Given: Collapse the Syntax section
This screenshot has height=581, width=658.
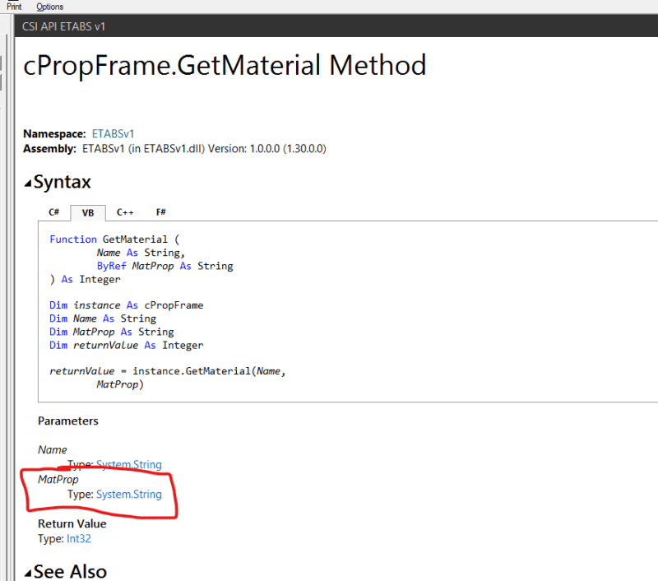Looking at the screenshot, I should pyautogui.click(x=28, y=183).
